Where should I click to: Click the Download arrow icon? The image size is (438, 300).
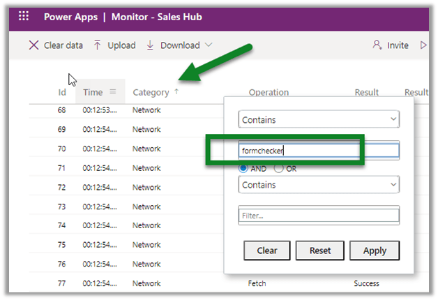[151, 45]
